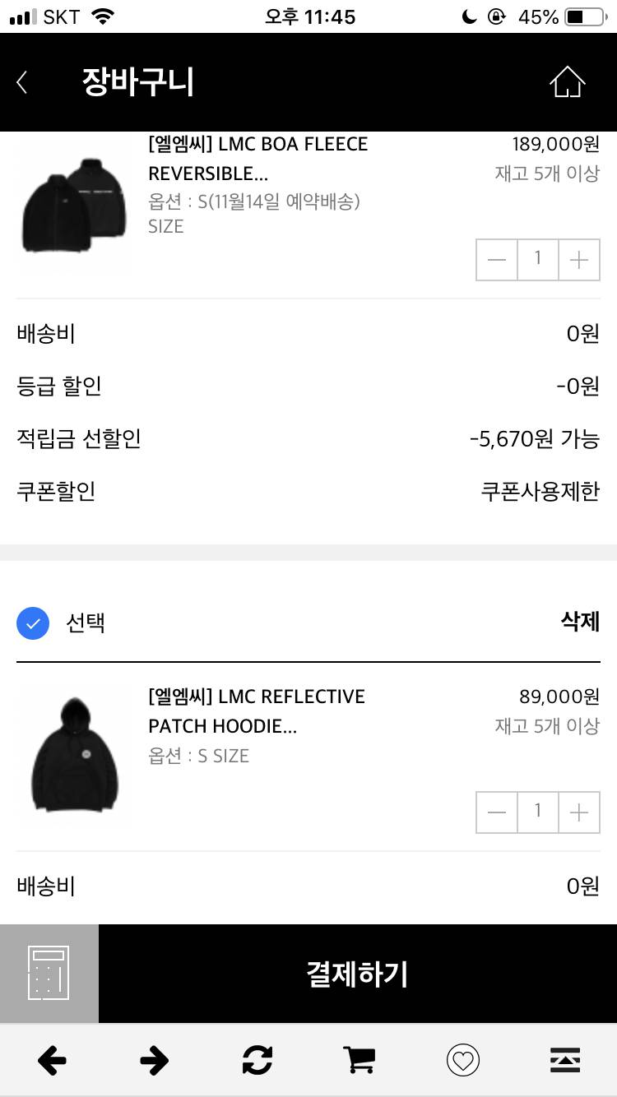The image size is (617, 1097).
Task: Open the LMC Boa Fleece Reversible product title
Action: coord(257,159)
